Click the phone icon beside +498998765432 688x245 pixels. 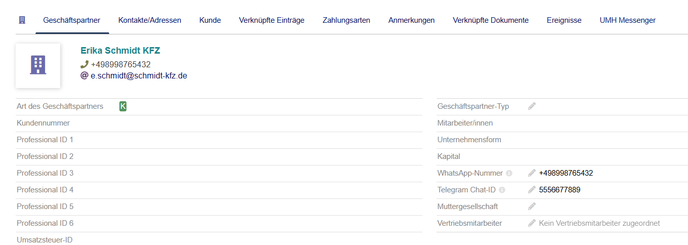point(84,64)
